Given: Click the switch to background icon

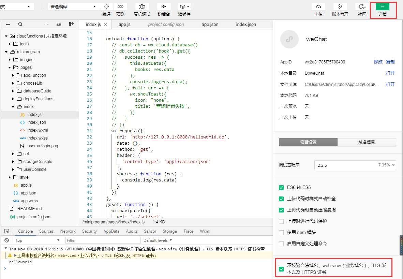Looking at the screenshot, I should [x=163, y=7].
